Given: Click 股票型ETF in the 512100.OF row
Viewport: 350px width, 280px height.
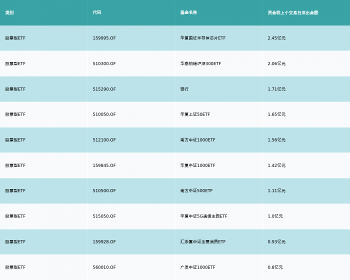Looking at the screenshot, I should coord(15,140).
